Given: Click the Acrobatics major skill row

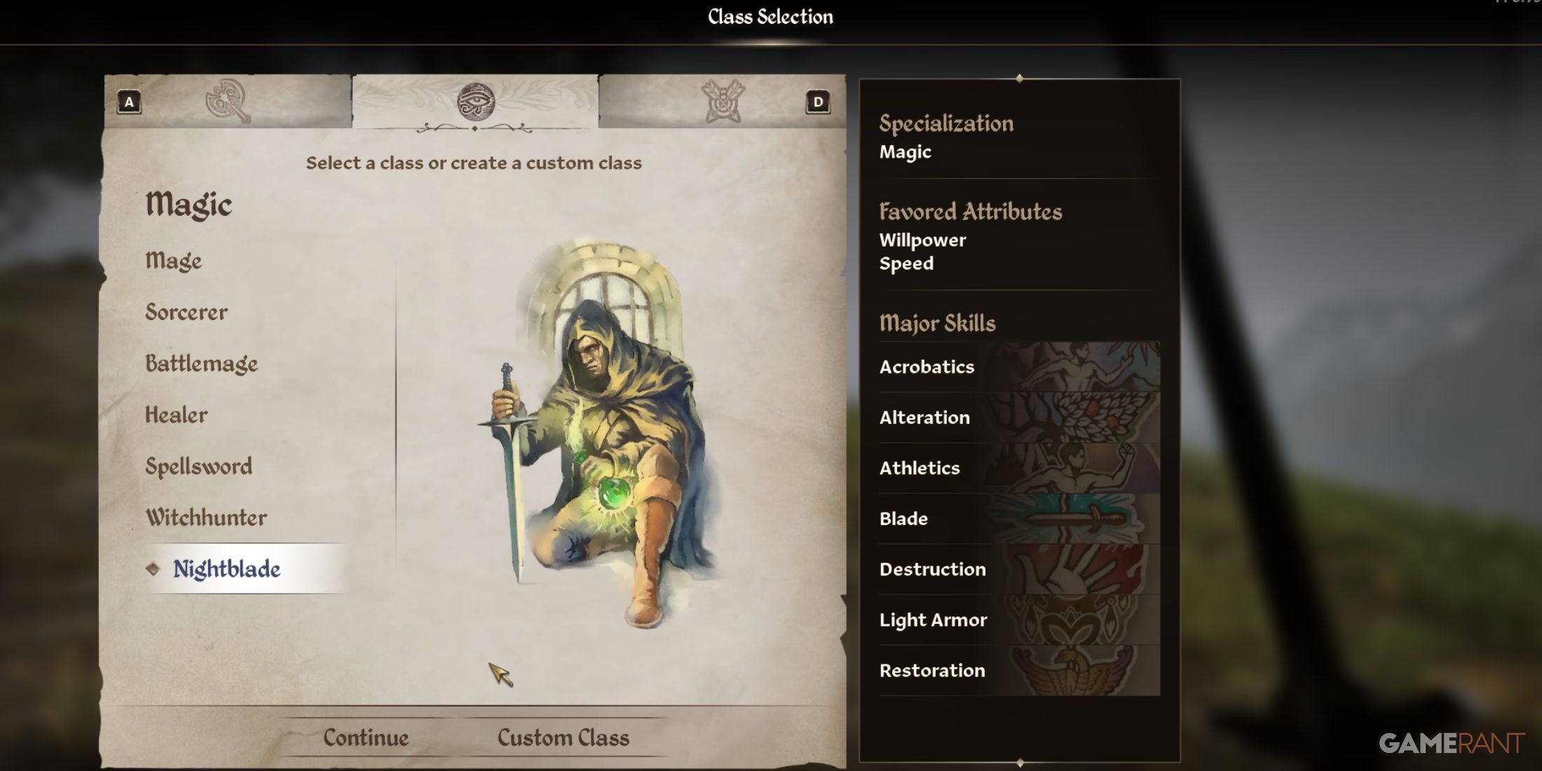Looking at the screenshot, I should 1019,367.
